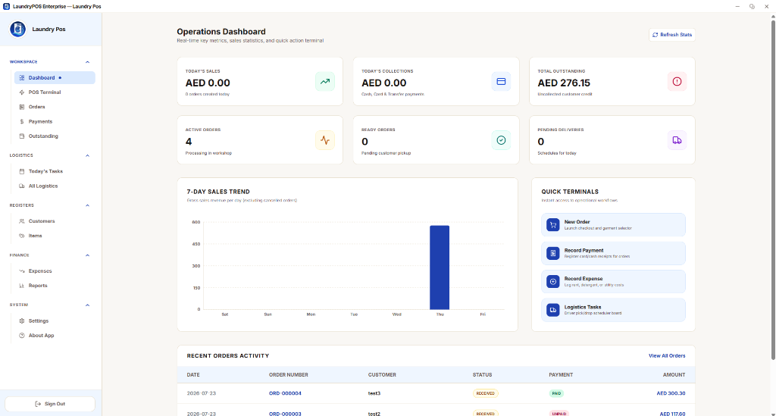The width and height of the screenshot is (776, 416).
Task: Click the vertical scrollbar thumb
Action: point(773,190)
